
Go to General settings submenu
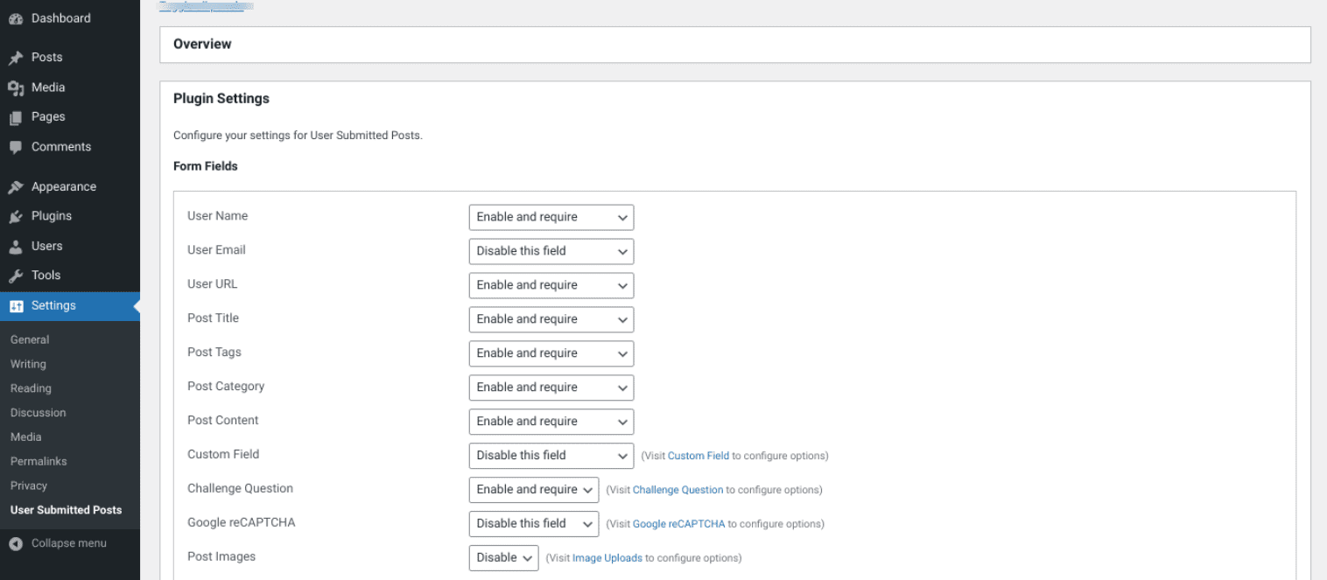point(29,339)
